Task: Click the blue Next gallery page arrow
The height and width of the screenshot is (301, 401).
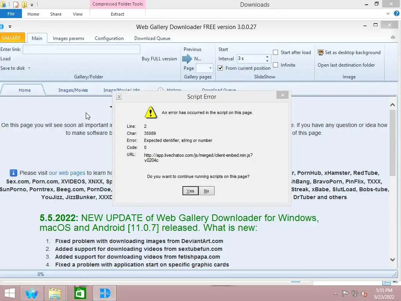Action: tap(187, 59)
